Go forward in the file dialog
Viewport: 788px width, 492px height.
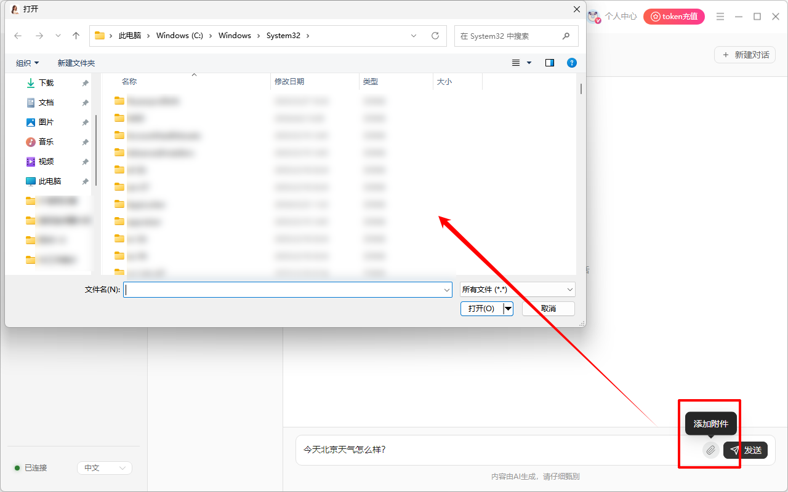39,36
